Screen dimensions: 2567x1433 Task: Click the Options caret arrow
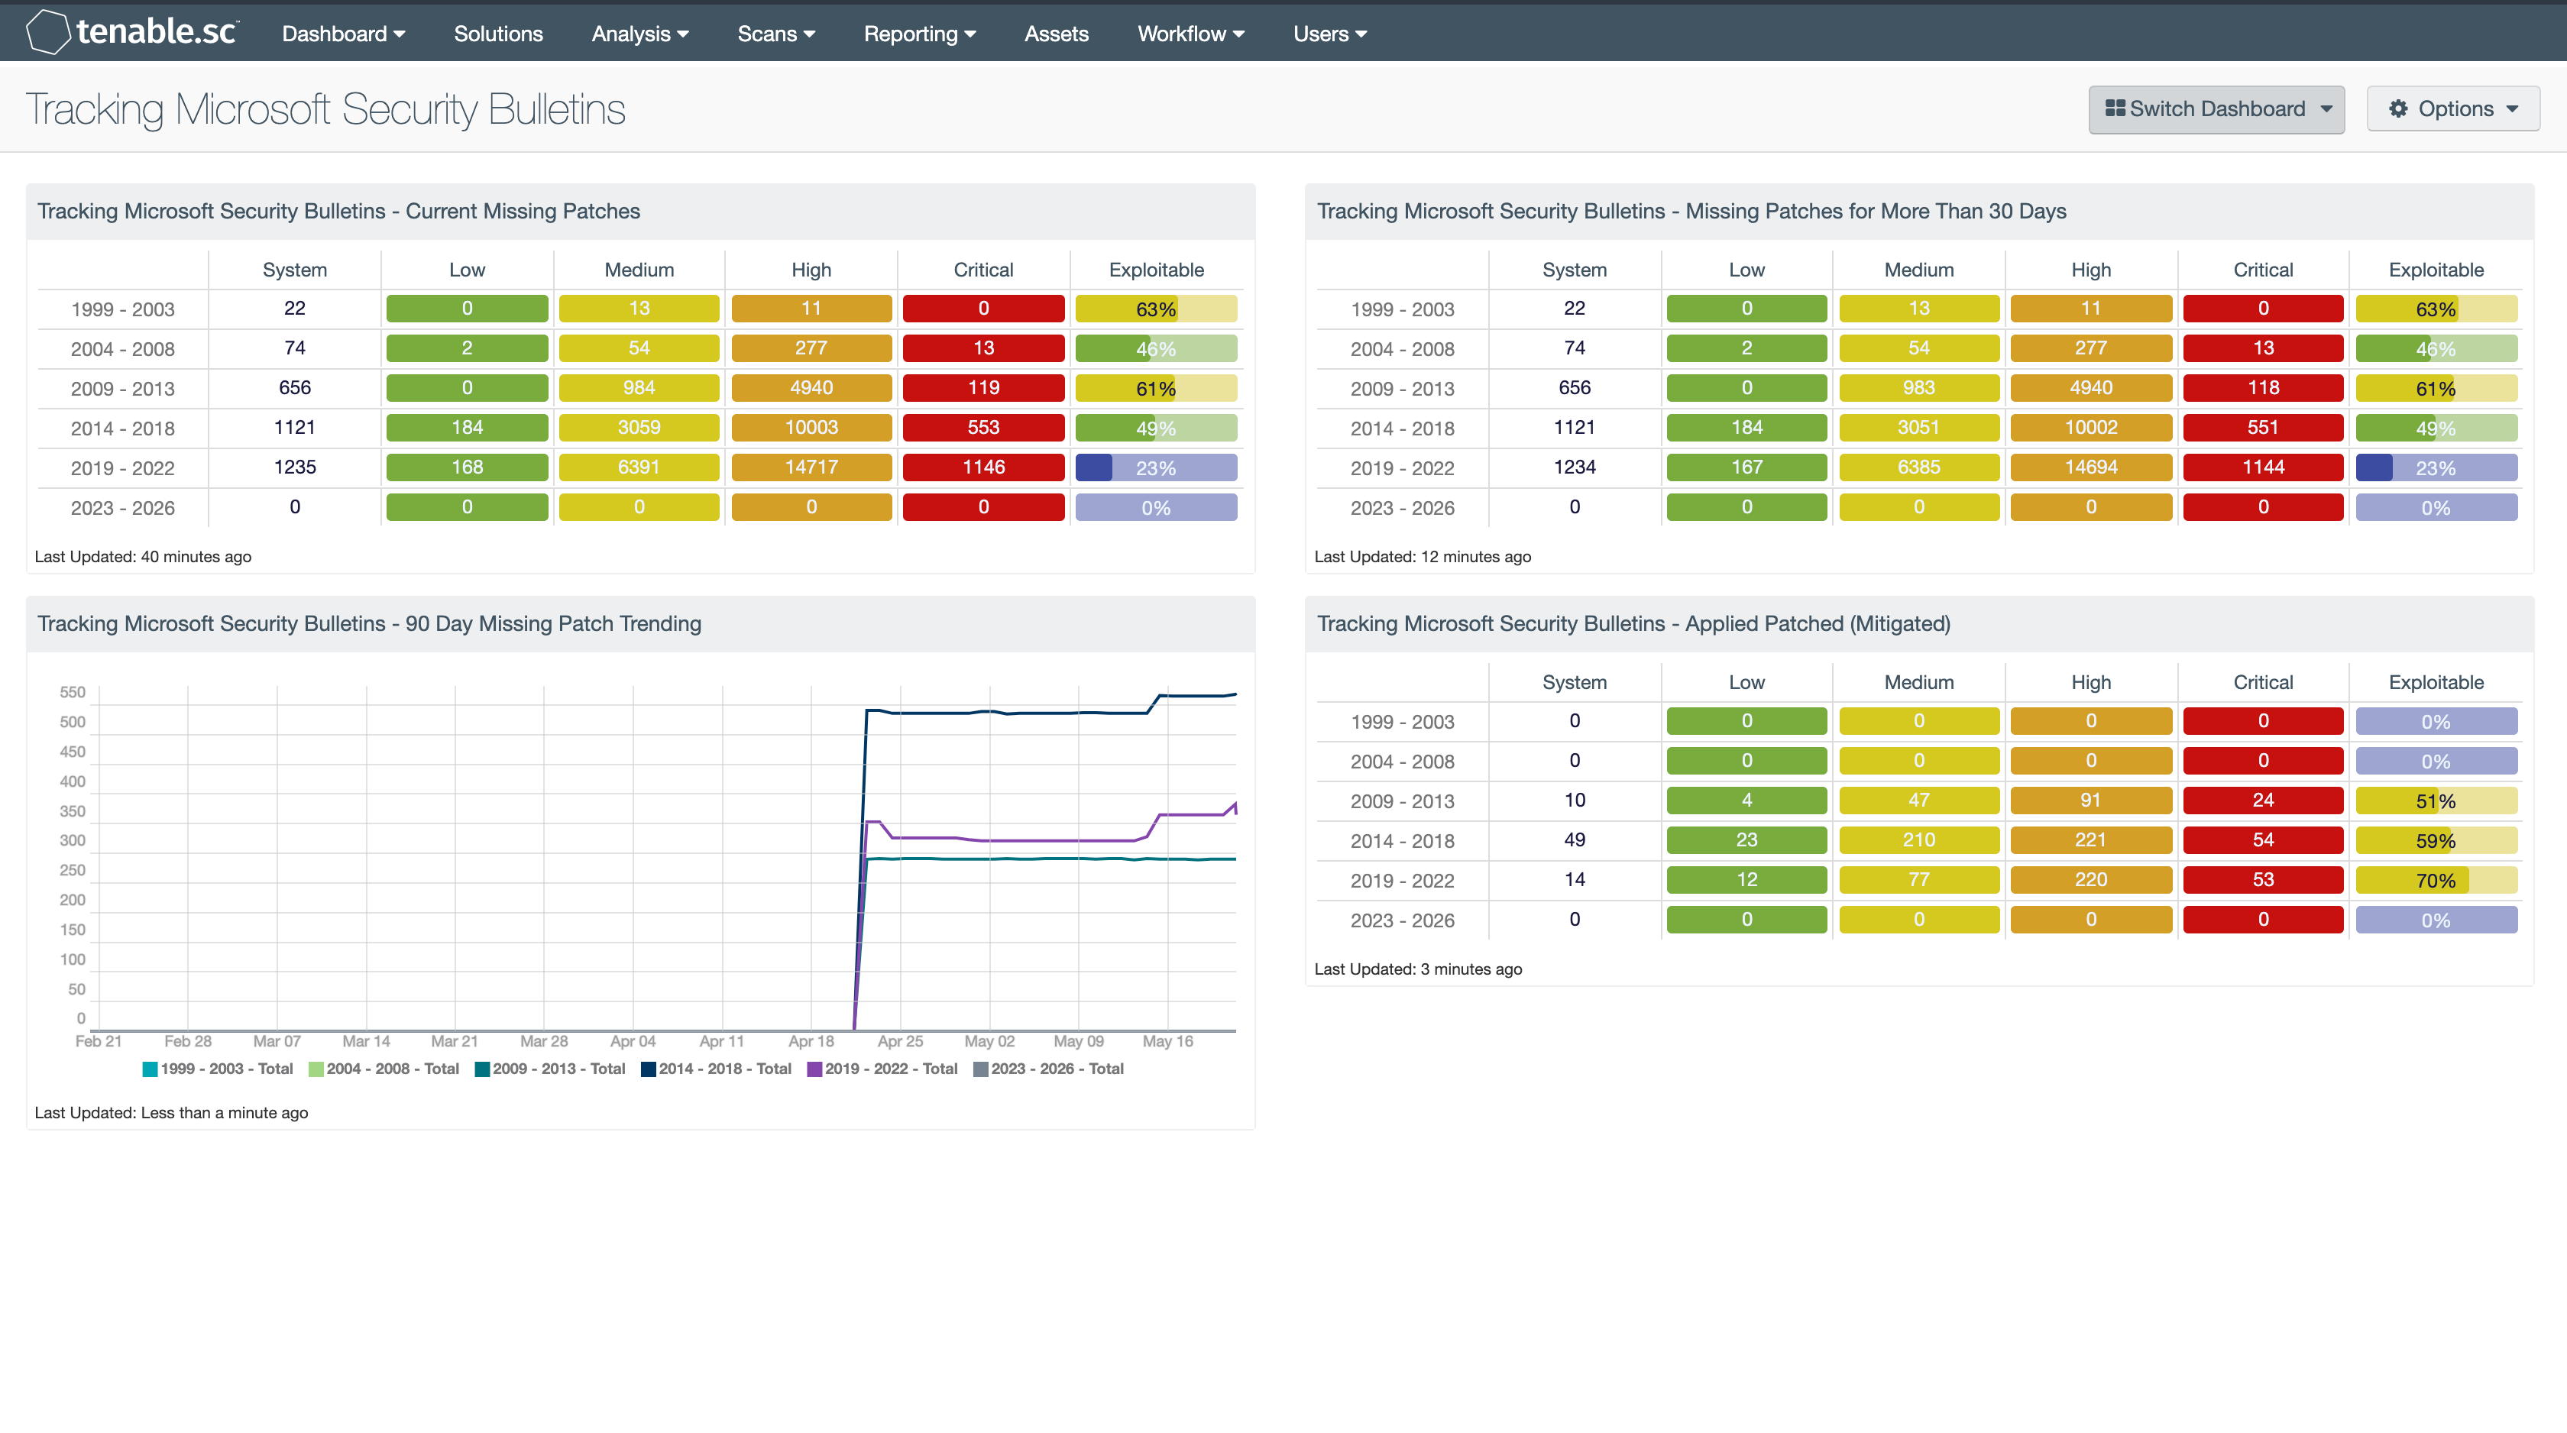pos(2512,110)
